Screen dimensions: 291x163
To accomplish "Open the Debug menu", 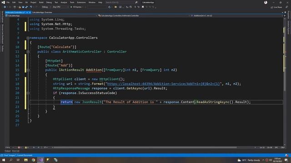I will point(49,2).
